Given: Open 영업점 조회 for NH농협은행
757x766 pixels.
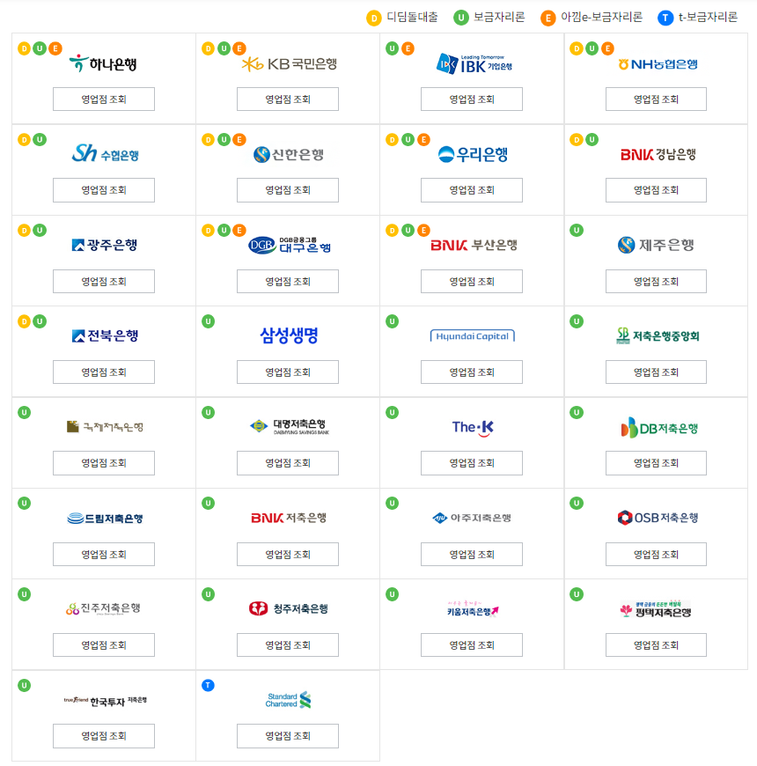Looking at the screenshot, I should coord(656,99).
